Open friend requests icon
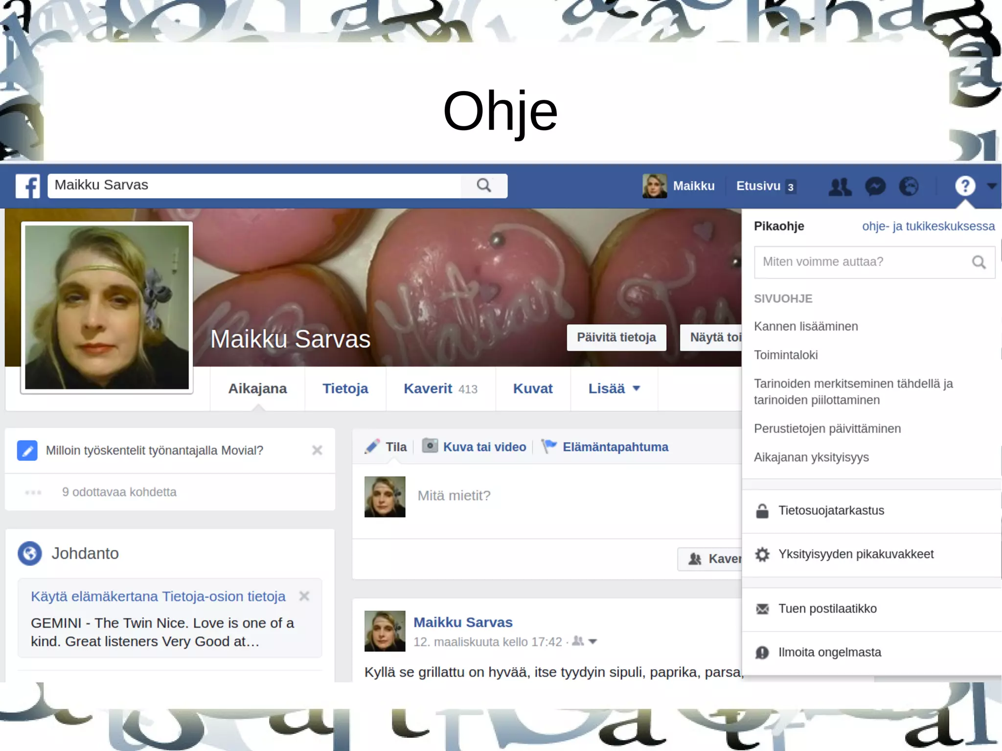Image resolution: width=1002 pixels, height=751 pixels. 840,186
